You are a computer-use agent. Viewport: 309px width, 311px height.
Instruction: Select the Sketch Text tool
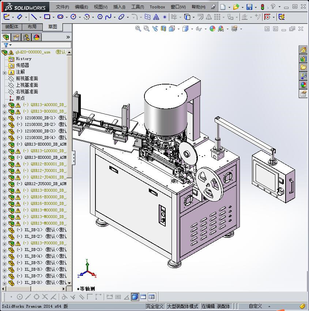point(156,17)
